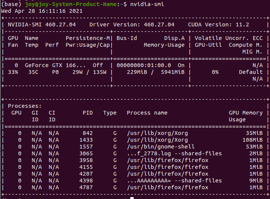
Task: Click the 'Persistence-M' column header
Action: click(x=88, y=38)
